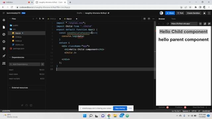Click the dependency list icon beside search
The width and height of the screenshot is (212, 119).
pyautogui.click(x=42, y=64)
